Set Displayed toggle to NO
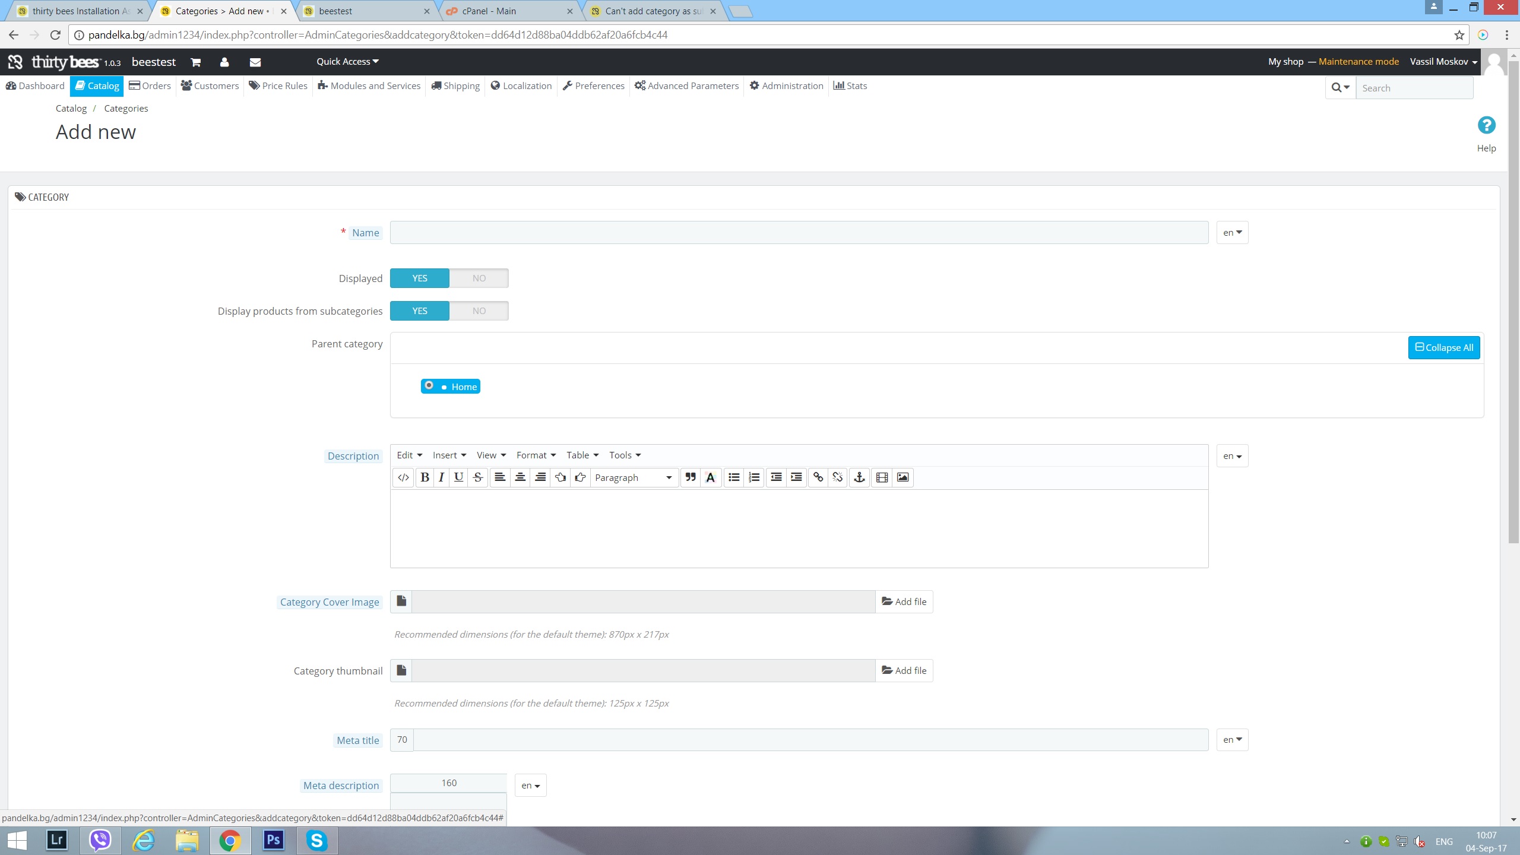Viewport: 1520px width, 855px height. 479,278
